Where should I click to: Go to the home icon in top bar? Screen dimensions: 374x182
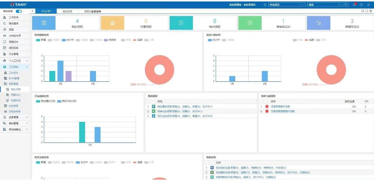point(265,5)
